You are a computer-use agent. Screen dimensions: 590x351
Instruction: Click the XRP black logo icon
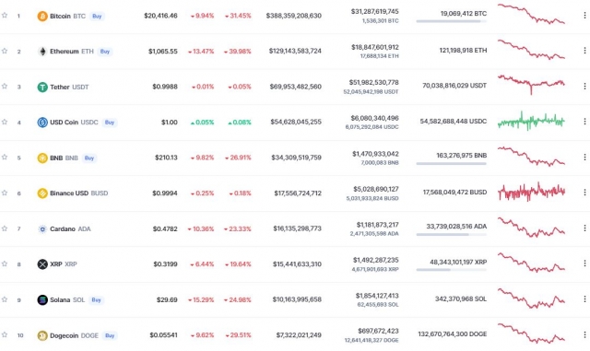pyautogui.click(x=42, y=264)
